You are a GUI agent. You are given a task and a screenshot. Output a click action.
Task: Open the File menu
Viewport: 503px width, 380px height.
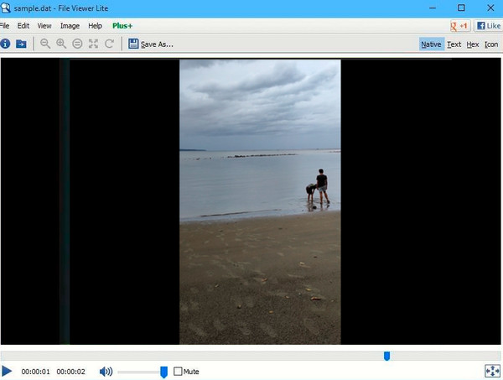click(4, 26)
